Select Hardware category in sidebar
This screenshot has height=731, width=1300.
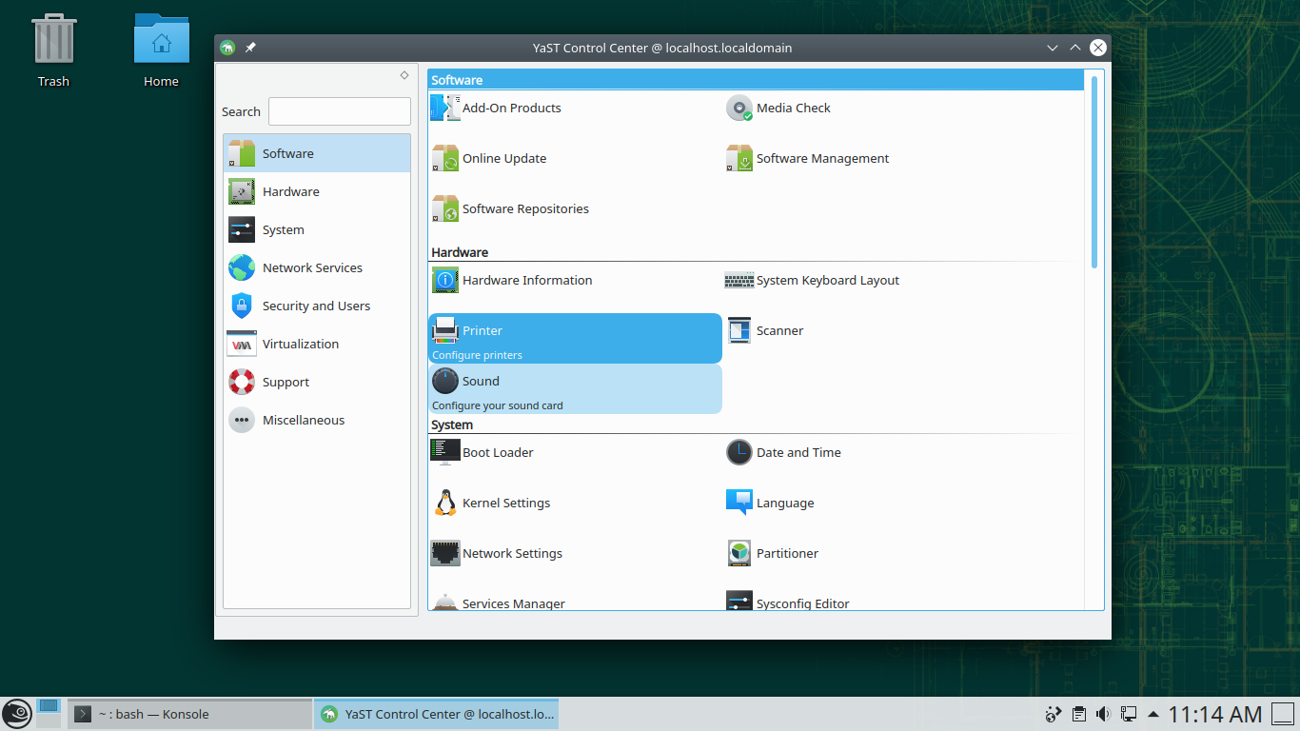(x=317, y=191)
